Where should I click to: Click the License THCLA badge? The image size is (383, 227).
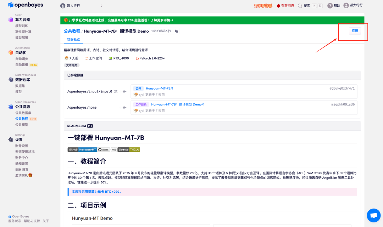point(129,150)
